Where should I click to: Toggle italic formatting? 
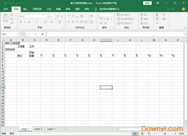click(25, 22)
